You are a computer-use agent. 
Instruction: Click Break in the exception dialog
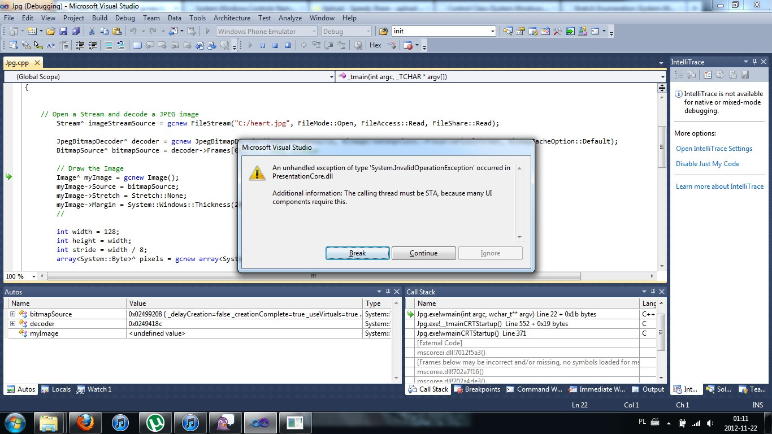(357, 253)
